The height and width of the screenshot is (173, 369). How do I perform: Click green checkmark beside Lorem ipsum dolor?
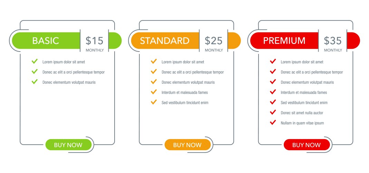[35, 62]
